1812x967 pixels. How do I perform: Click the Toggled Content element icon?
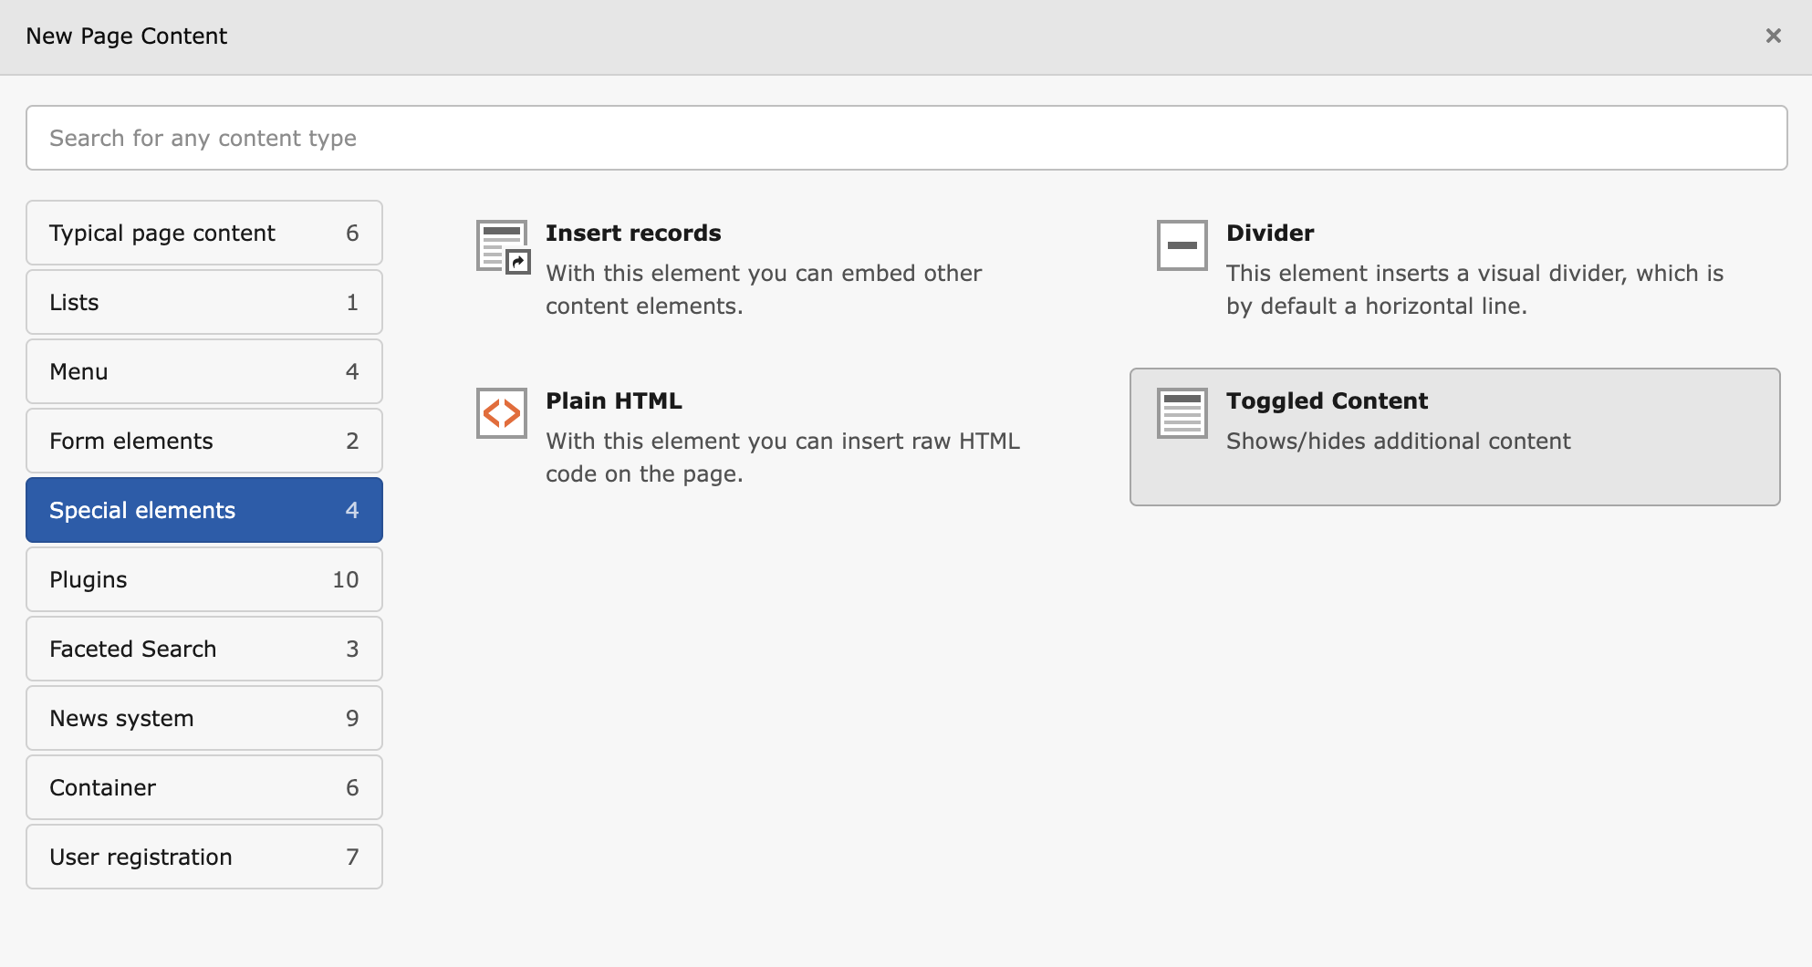(x=1182, y=413)
